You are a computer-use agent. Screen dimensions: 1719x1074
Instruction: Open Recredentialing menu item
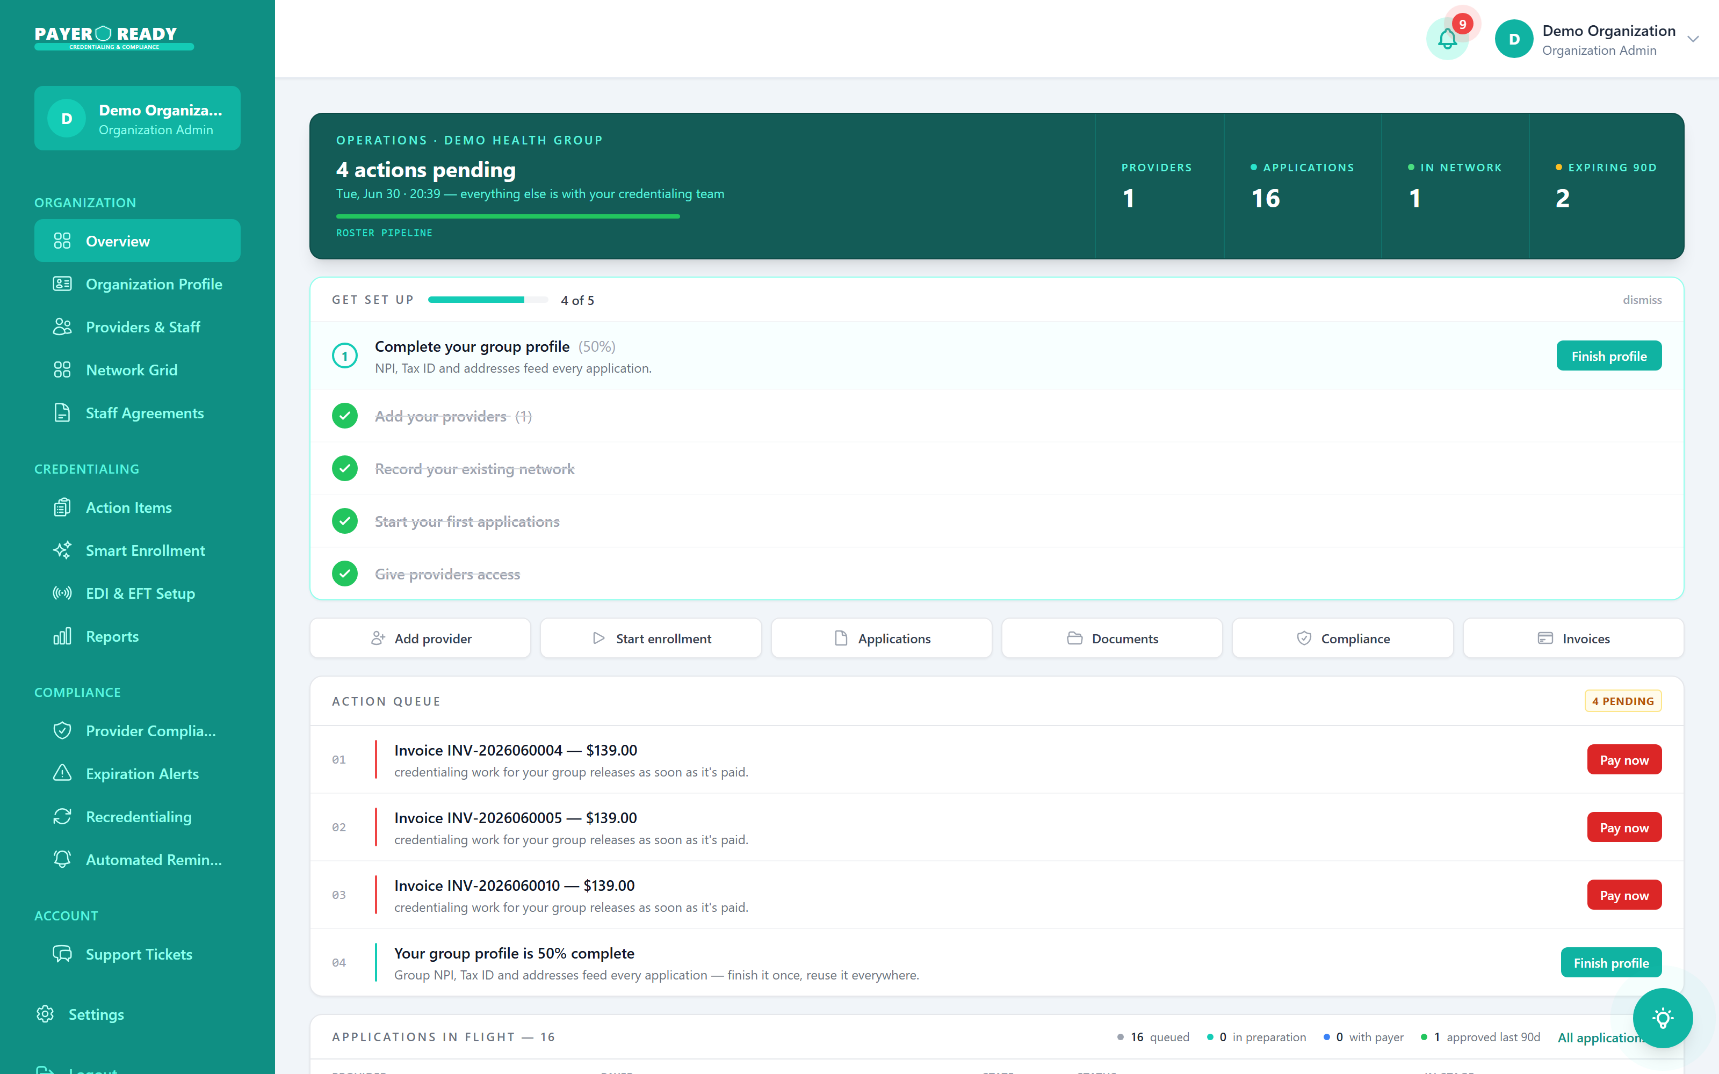tap(137, 816)
